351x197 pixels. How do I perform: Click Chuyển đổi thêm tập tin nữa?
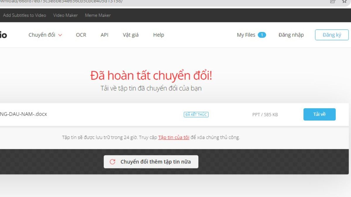pyautogui.click(x=151, y=162)
